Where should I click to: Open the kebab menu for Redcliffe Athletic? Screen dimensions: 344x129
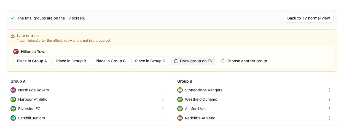(330, 118)
